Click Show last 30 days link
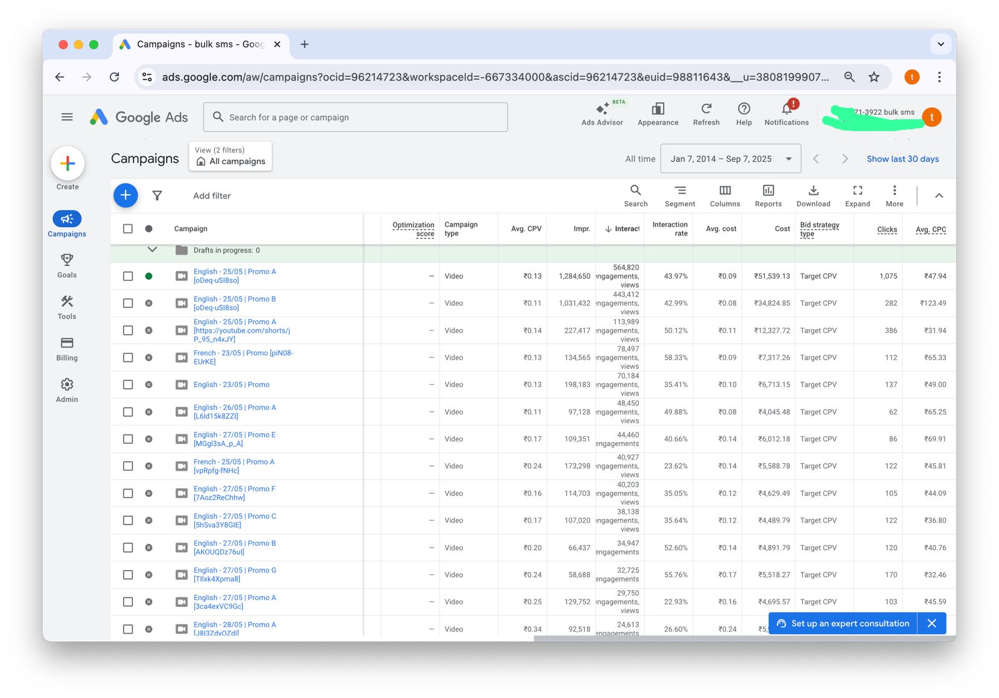This screenshot has width=999, height=698. point(902,159)
